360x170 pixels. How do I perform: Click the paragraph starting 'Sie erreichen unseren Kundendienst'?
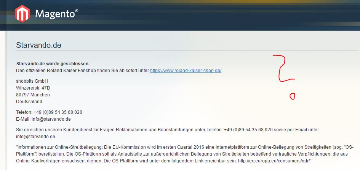click(167, 133)
